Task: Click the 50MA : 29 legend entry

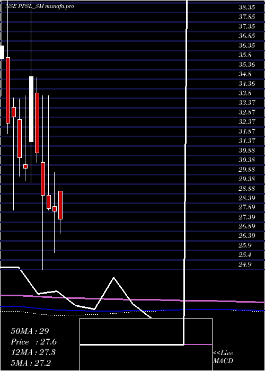Action: (x=30, y=331)
